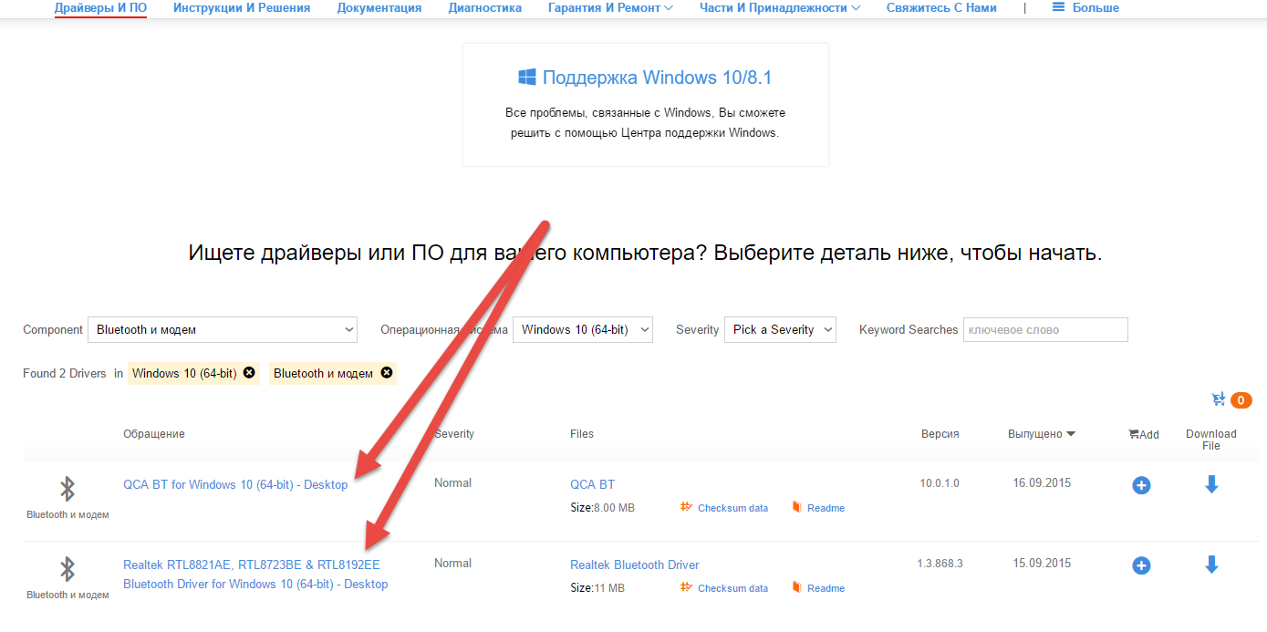Viewport: 1267px width, 632px height.
Task: Click version 1.3.868.3 cell
Action: point(940,564)
